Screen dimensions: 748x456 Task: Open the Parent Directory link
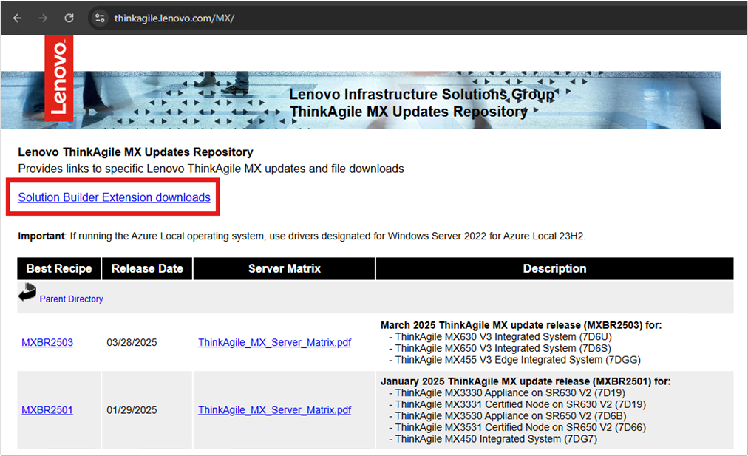pos(71,299)
